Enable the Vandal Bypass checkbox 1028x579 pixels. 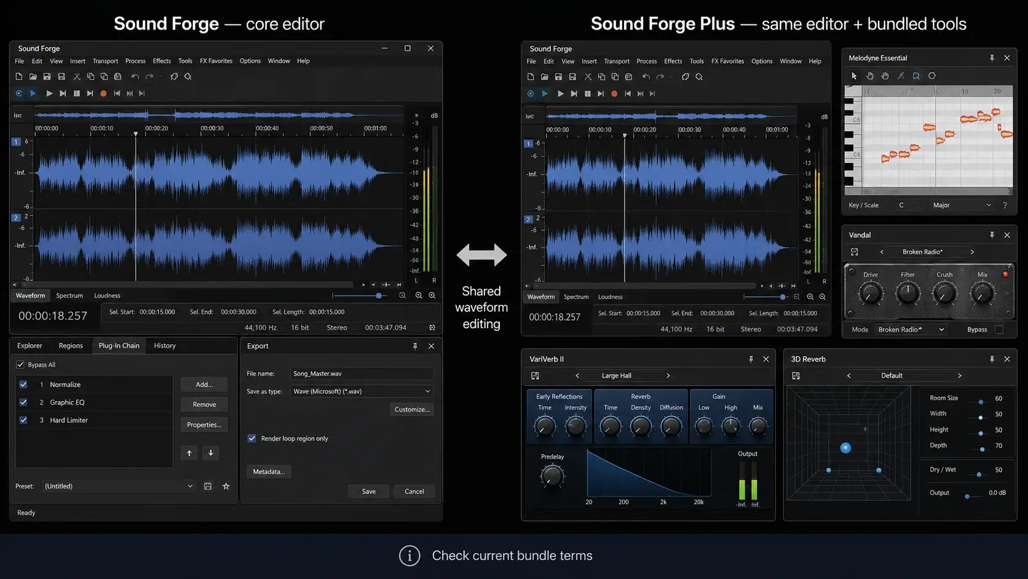[999, 330]
